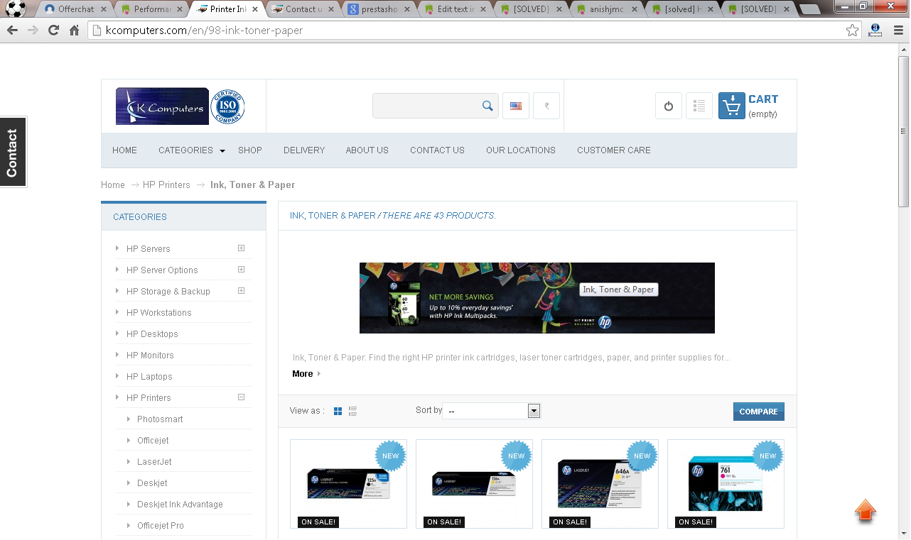Click the K Computers logo
The height and width of the screenshot is (540, 911).
(162, 106)
